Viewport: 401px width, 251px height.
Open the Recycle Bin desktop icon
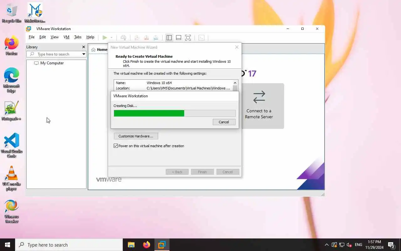[x=12, y=13]
